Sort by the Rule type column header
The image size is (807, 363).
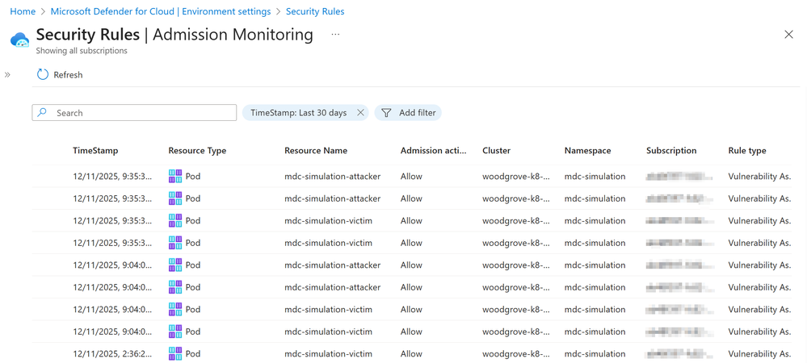tap(746, 151)
